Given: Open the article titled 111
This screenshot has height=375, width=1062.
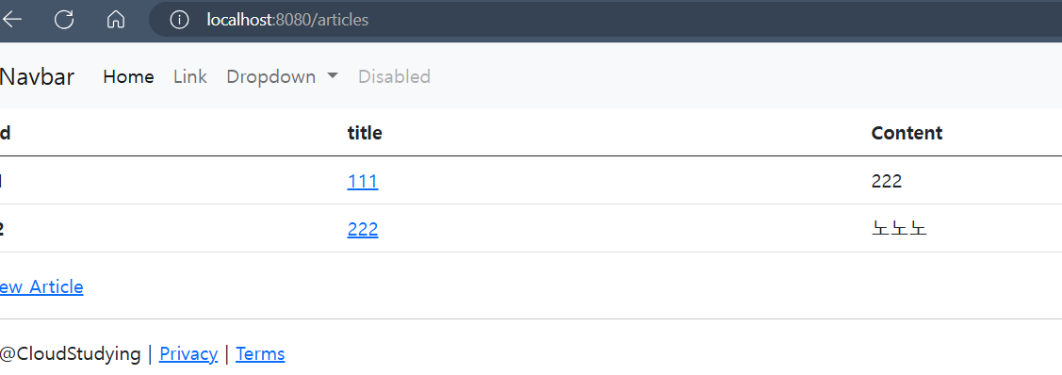Looking at the screenshot, I should [363, 182].
